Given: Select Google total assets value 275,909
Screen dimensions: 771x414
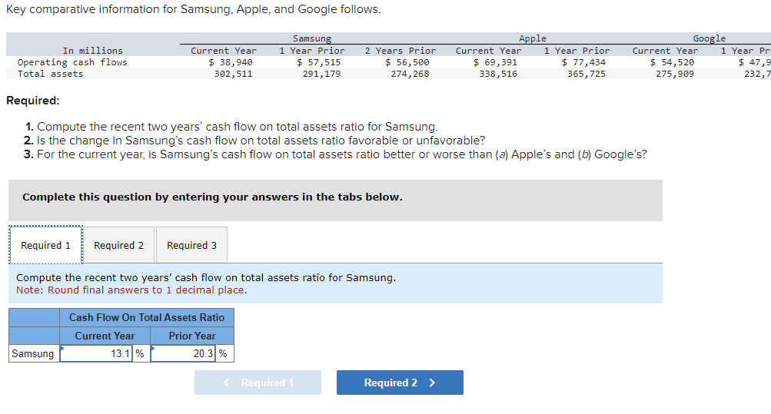Looking at the screenshot, I should click(x=675, y=75).
